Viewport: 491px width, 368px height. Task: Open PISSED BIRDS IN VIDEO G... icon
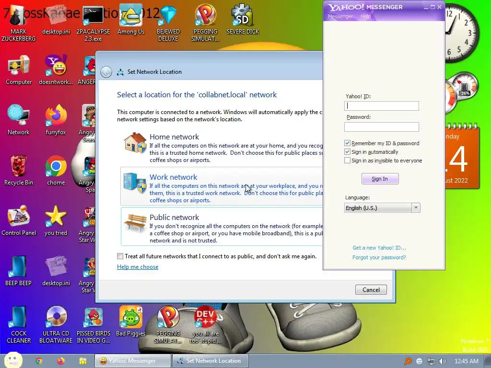94,325
